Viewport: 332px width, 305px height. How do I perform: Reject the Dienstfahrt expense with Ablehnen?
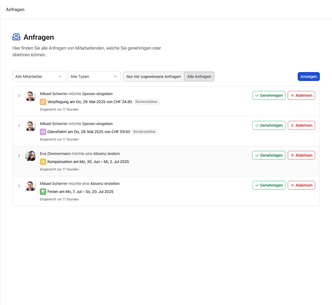click(301, 125)
